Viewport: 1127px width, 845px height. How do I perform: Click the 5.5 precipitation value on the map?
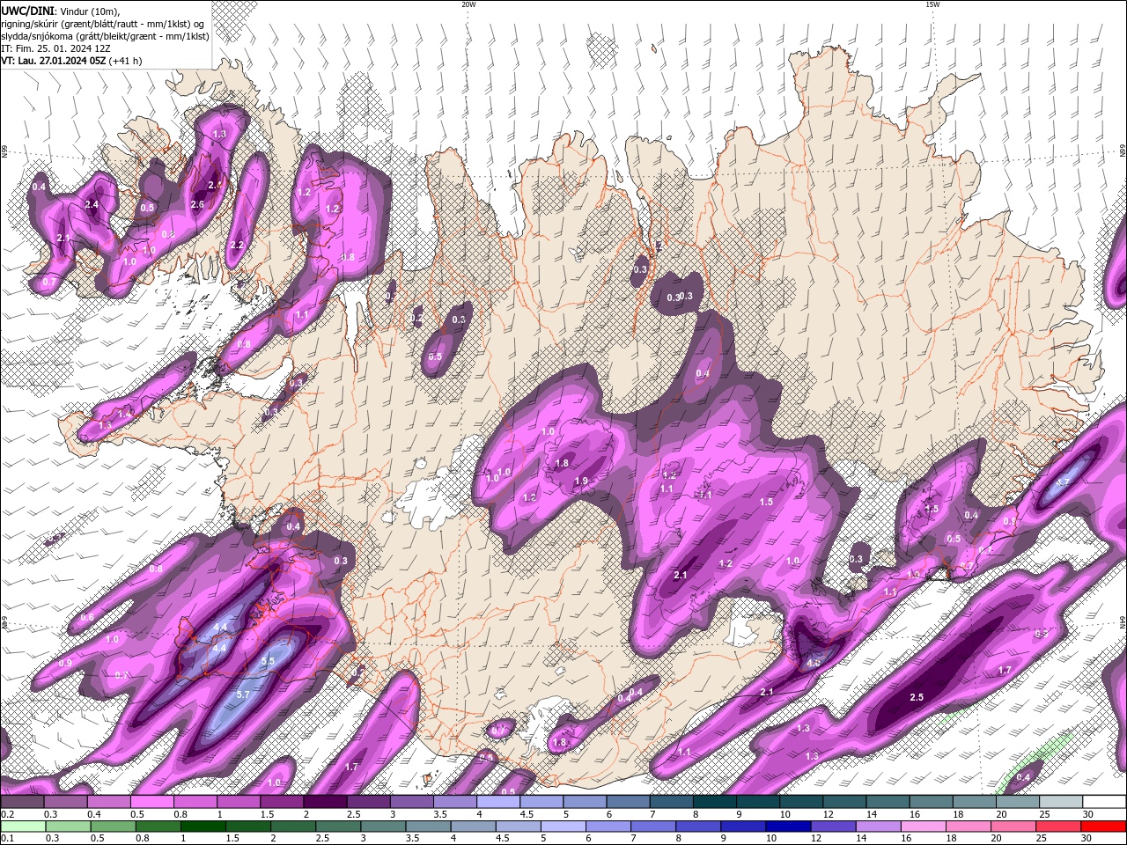pos(269,660)
